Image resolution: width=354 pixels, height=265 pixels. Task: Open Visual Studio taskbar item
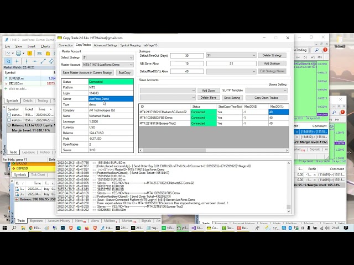[197, 228]
